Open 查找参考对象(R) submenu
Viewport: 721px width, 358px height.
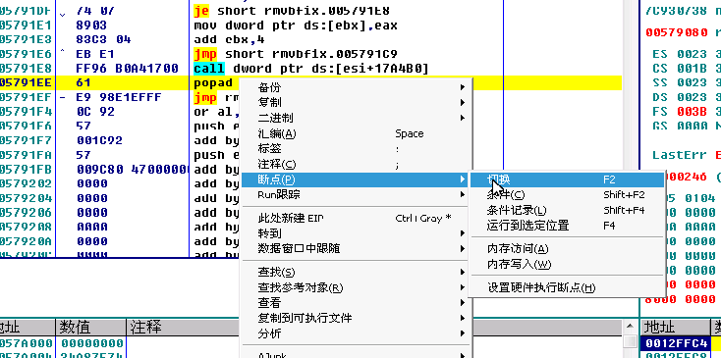[x=357, y=287]
